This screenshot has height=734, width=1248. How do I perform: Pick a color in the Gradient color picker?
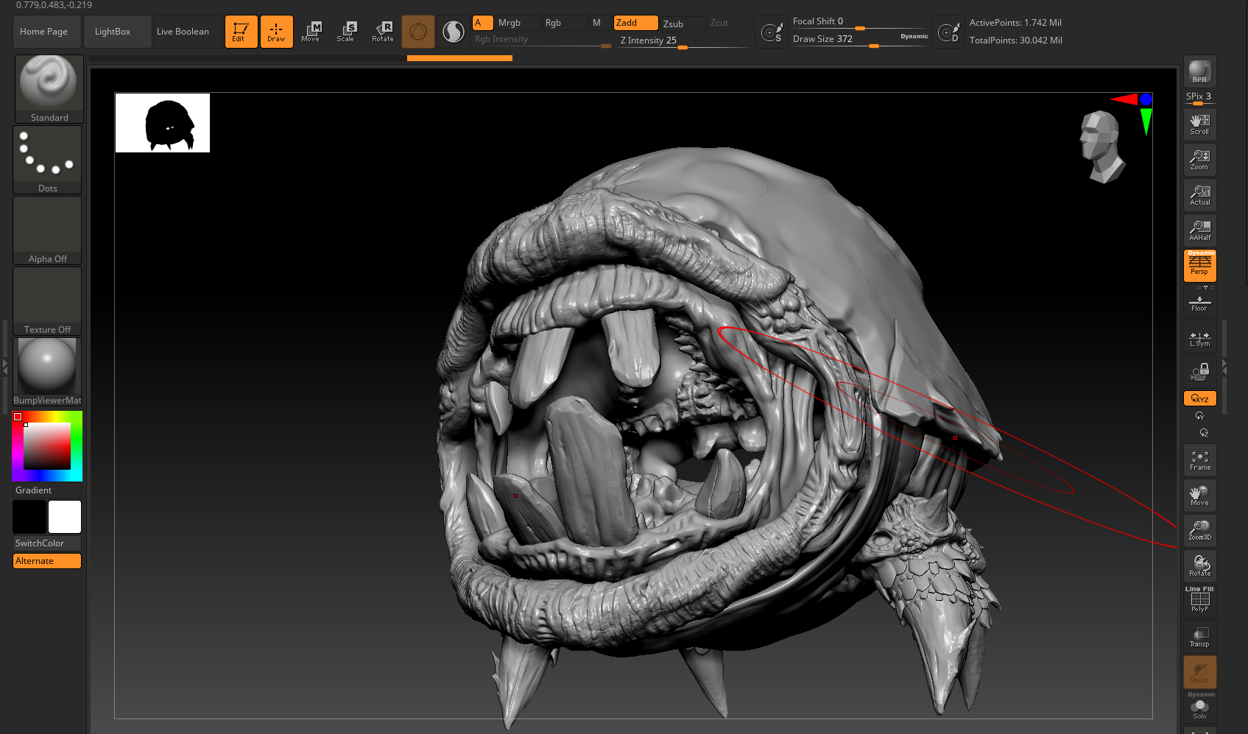[x=46, y=445]
